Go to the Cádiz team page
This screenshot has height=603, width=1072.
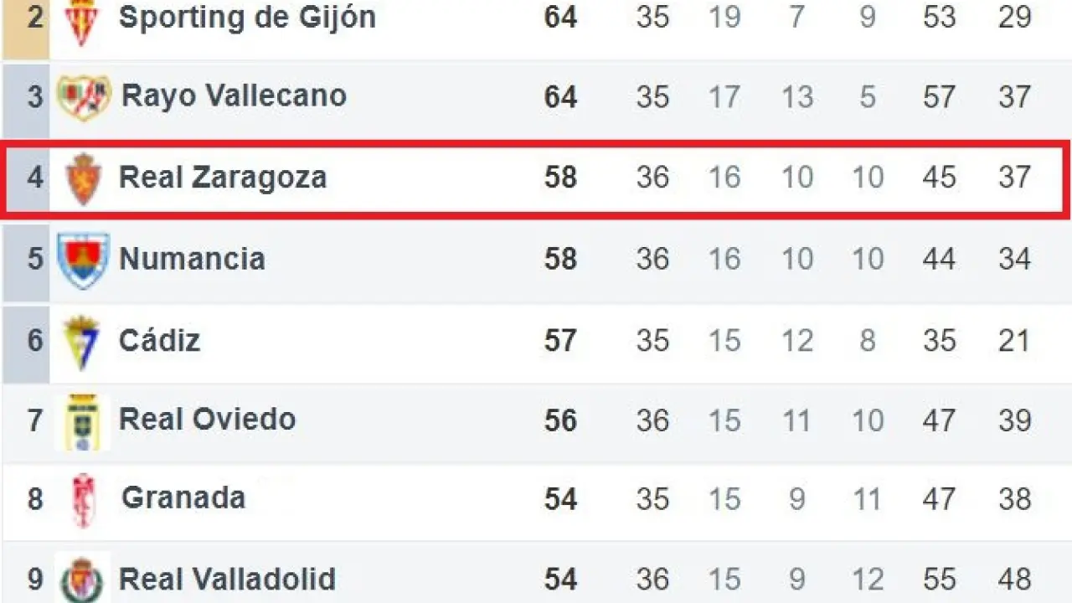pos(159,341)
